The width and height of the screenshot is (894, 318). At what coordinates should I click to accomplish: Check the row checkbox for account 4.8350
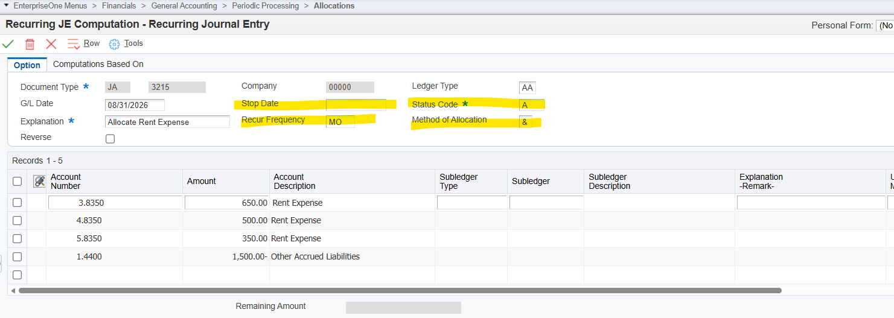pos(18,220)
